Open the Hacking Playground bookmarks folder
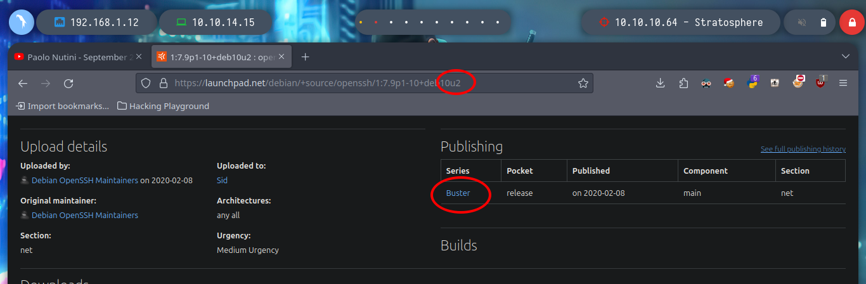This screenshot has width=866, height=284. point(164,106)
